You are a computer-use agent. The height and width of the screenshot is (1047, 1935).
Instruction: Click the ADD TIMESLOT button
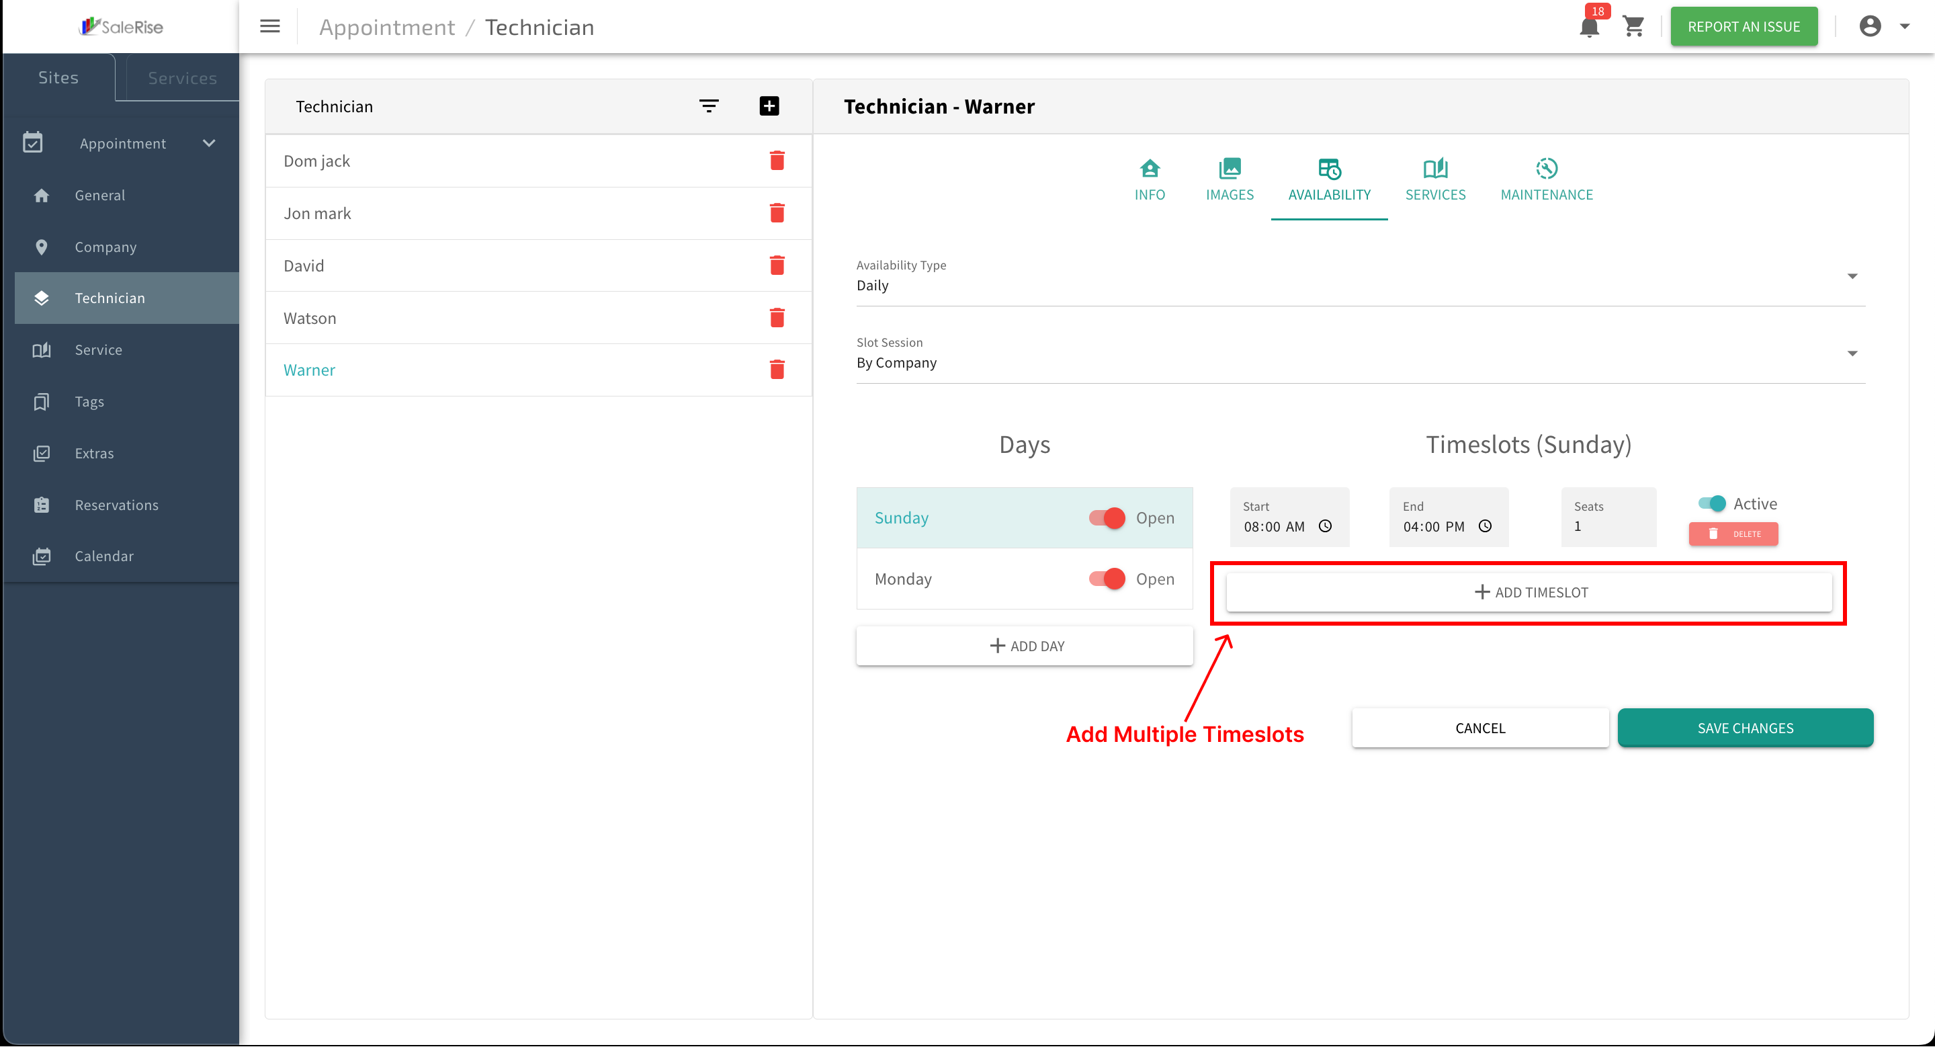click(x=1529, y=593)
